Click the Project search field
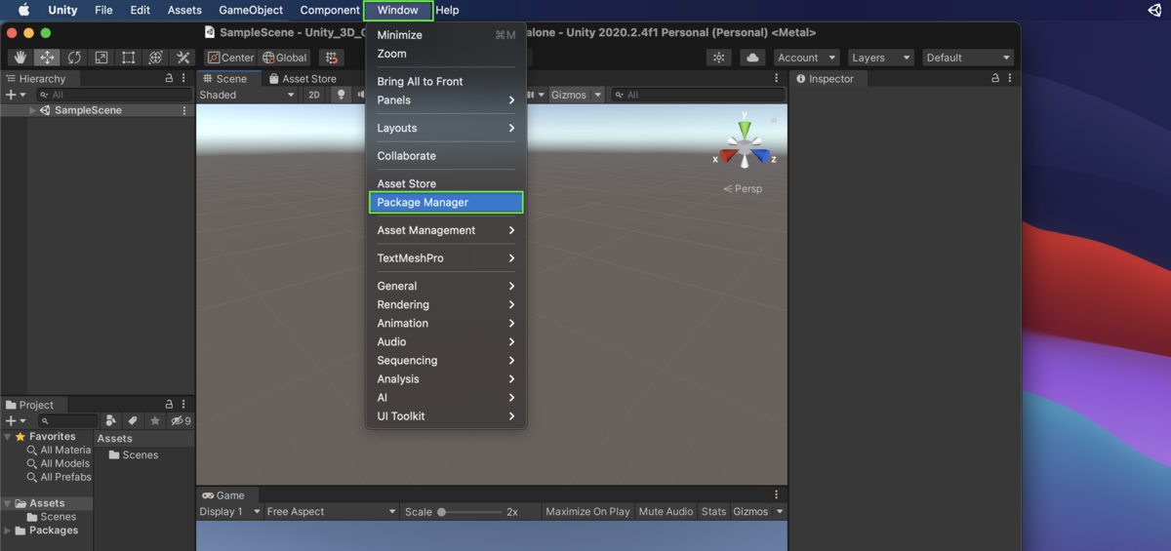 (68, 420)
